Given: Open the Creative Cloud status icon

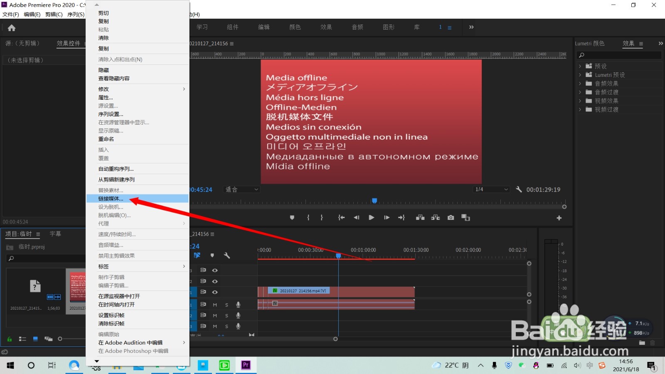Looking at the screenshot, I should (x=5, y=352).
